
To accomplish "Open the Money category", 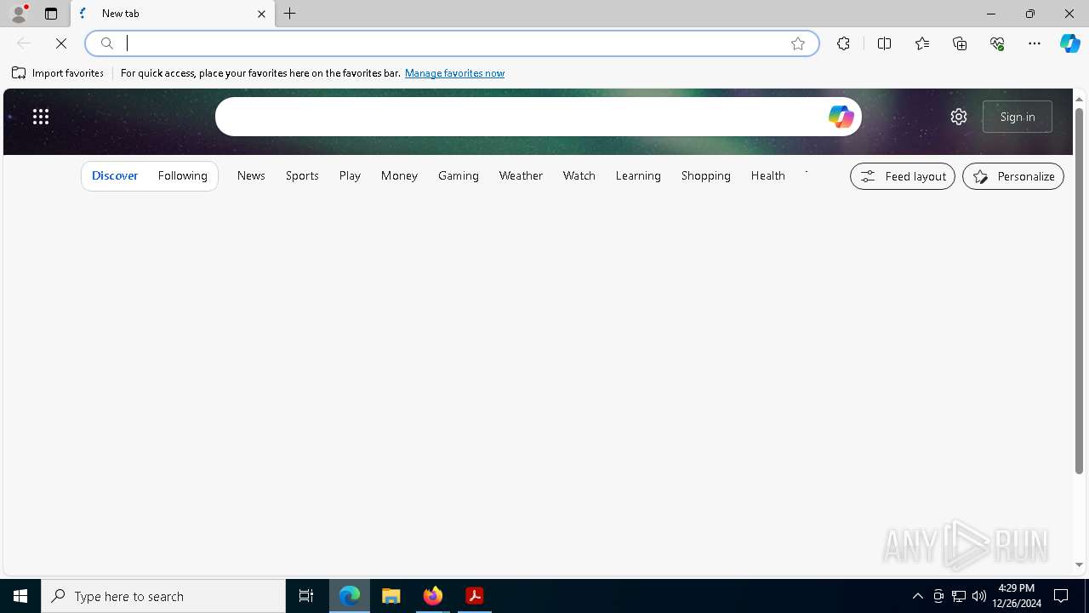I will (x=399, y=175).
